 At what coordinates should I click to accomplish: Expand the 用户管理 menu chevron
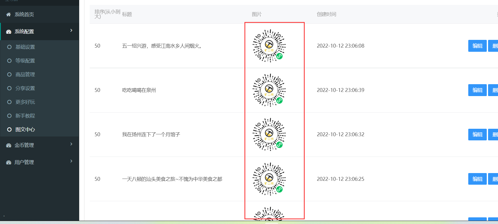[71, 161]
